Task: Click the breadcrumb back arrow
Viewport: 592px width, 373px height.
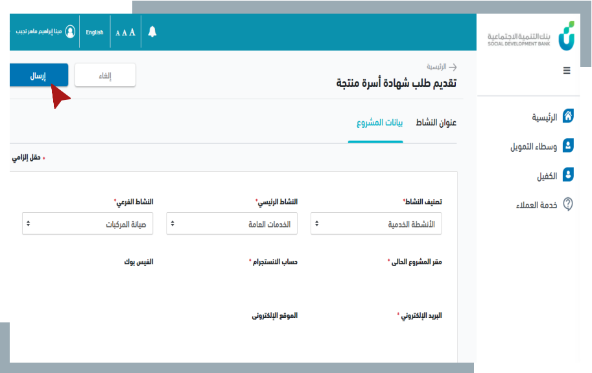Action: click(x=453, y=67)
